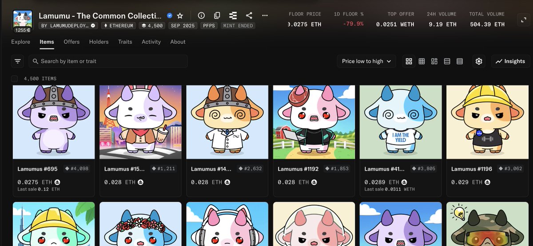Click the SEP 2025 date chip
533x246 pixels.
click(182, 26)
